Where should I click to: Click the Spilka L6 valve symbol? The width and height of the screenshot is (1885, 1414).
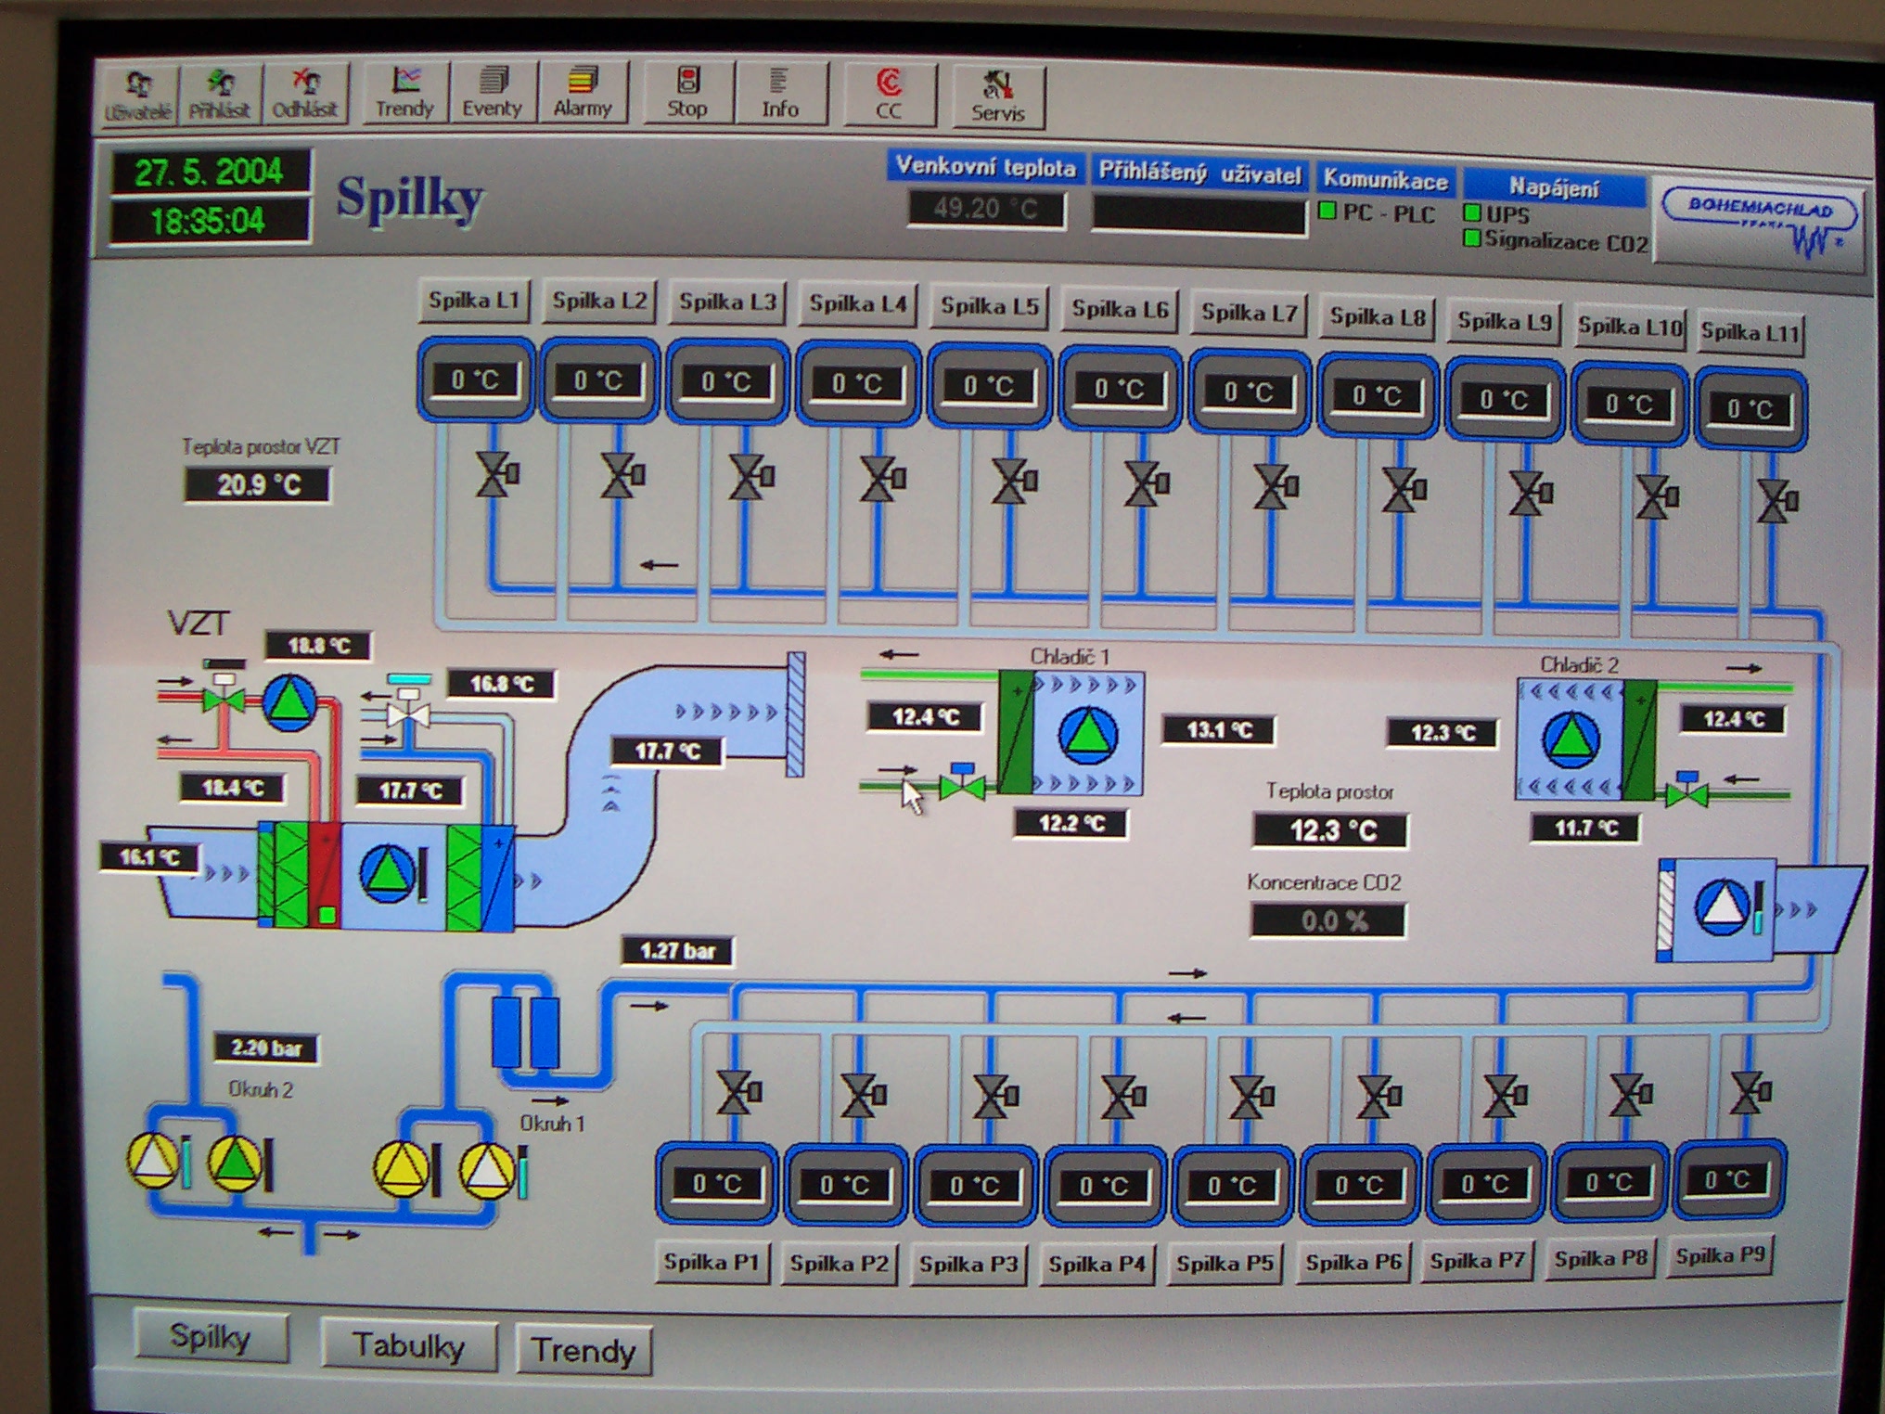(1147, 483)
